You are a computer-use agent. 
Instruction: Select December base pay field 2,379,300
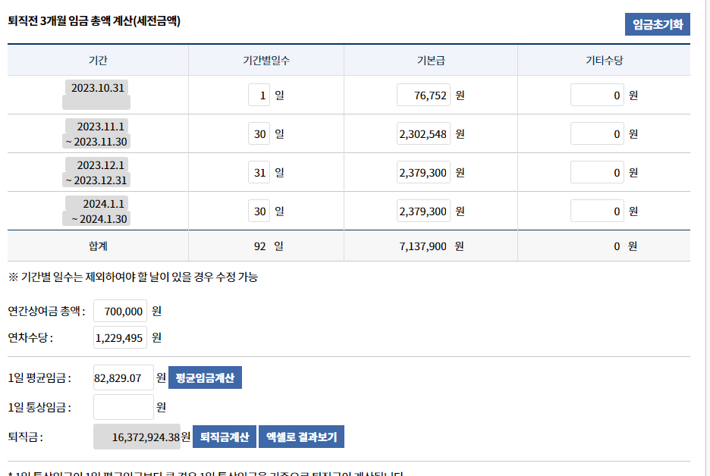pyautogui.click(x=423, y=173)
